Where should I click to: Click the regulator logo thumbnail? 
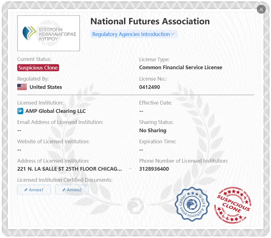click(49, 33)
